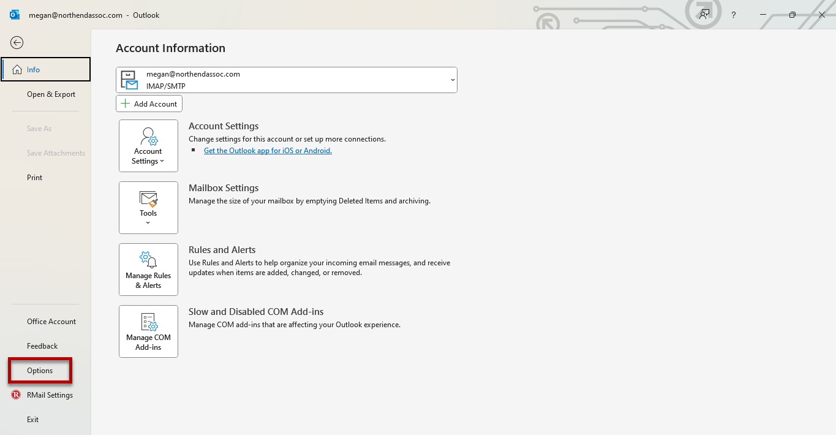The image size is (836, 435).
Task: Click the back arrow to leave Backstage
Action: (x=17, y=42)
